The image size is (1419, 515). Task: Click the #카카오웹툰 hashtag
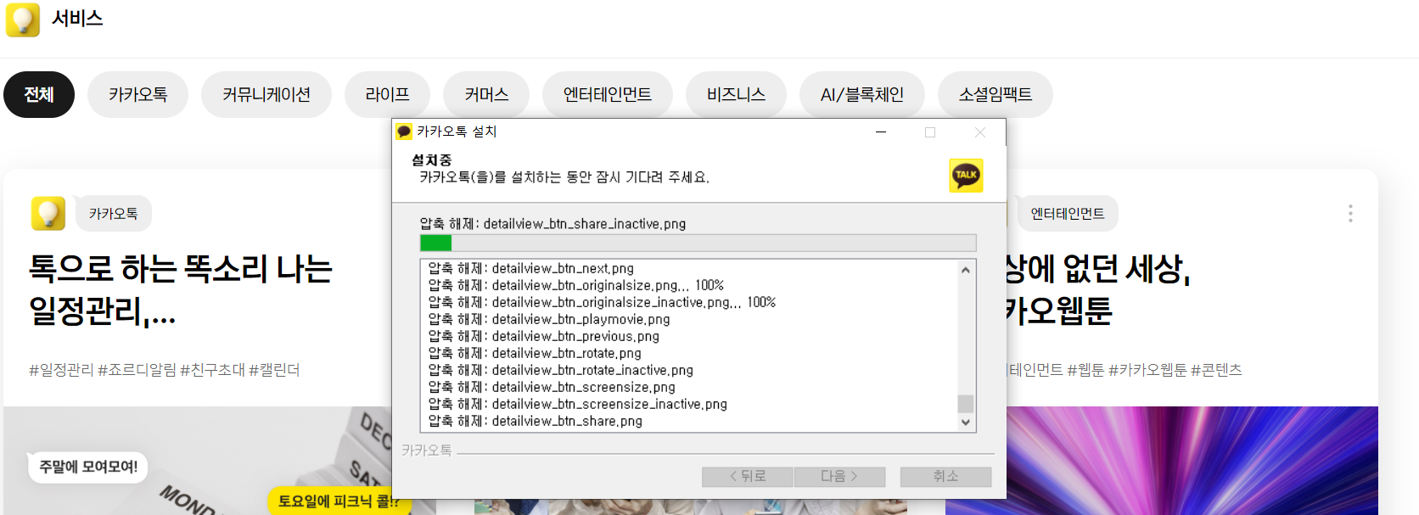[x=1147, y=370]
